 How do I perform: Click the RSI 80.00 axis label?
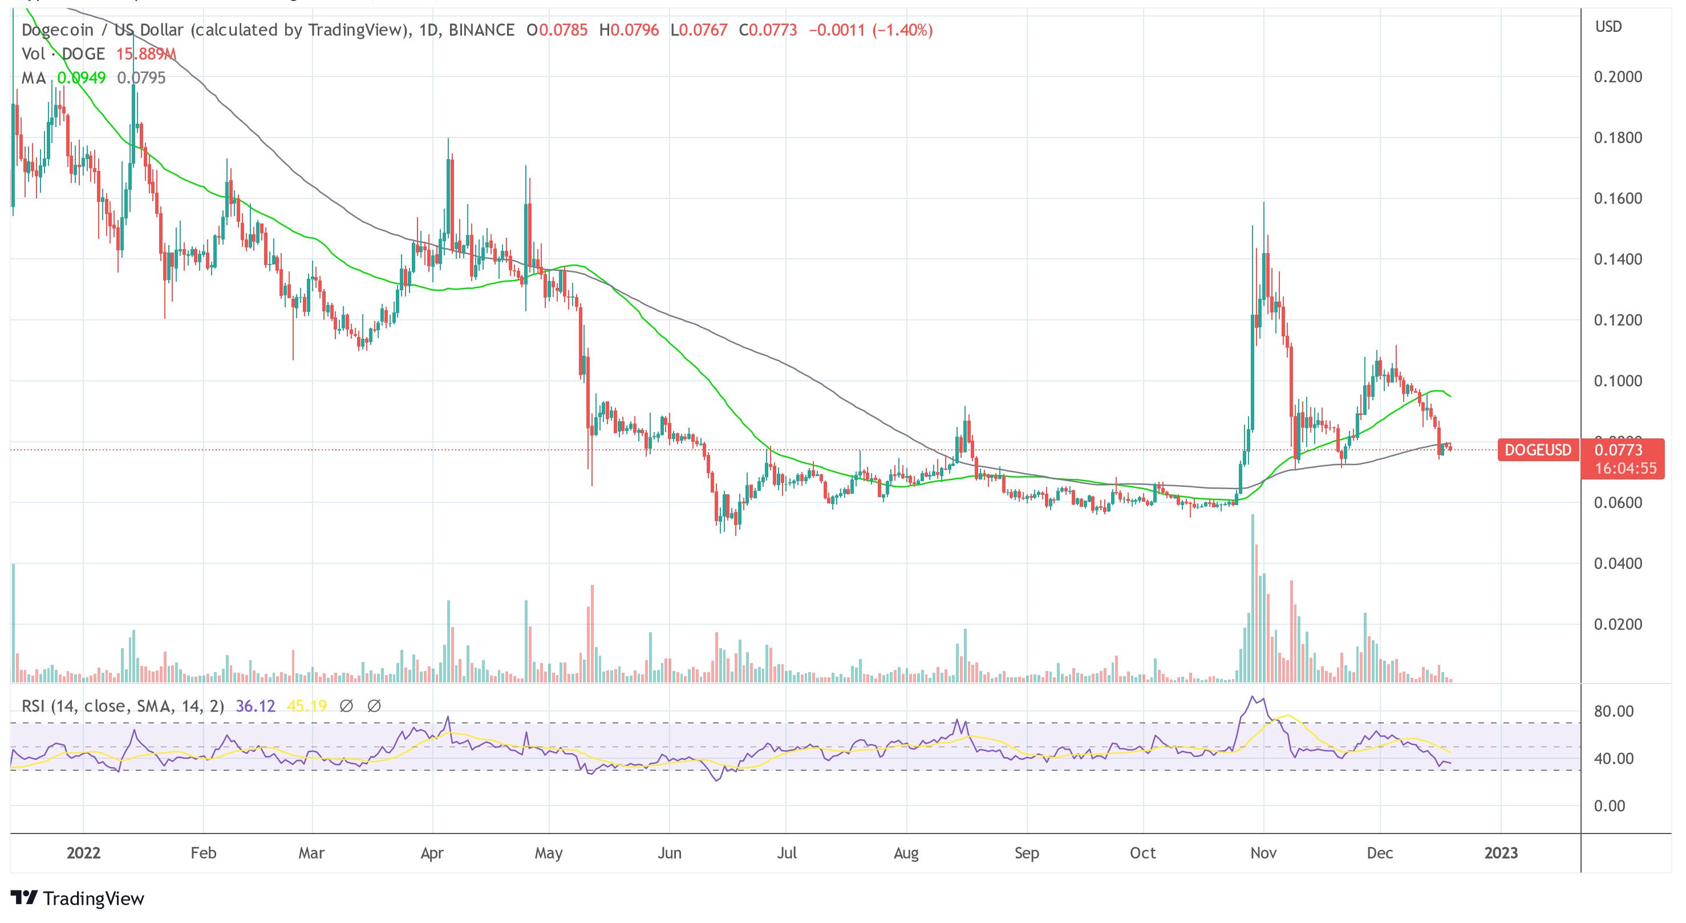[x=1614, y=711]
